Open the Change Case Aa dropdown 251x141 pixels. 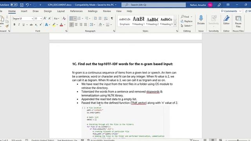click(x=56, y=18)
